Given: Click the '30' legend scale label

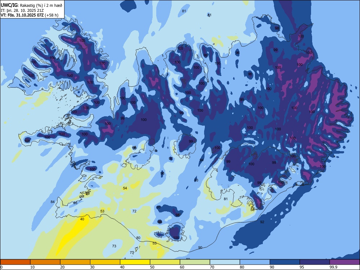Looking at the screenshot, I should [92, 267].
